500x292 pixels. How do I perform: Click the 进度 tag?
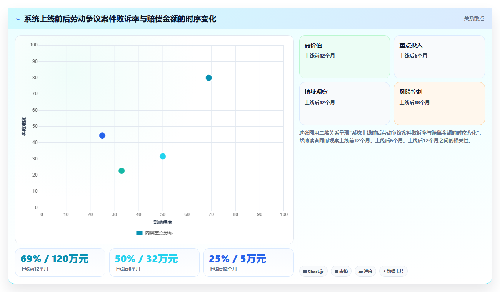tap(365, 271)
